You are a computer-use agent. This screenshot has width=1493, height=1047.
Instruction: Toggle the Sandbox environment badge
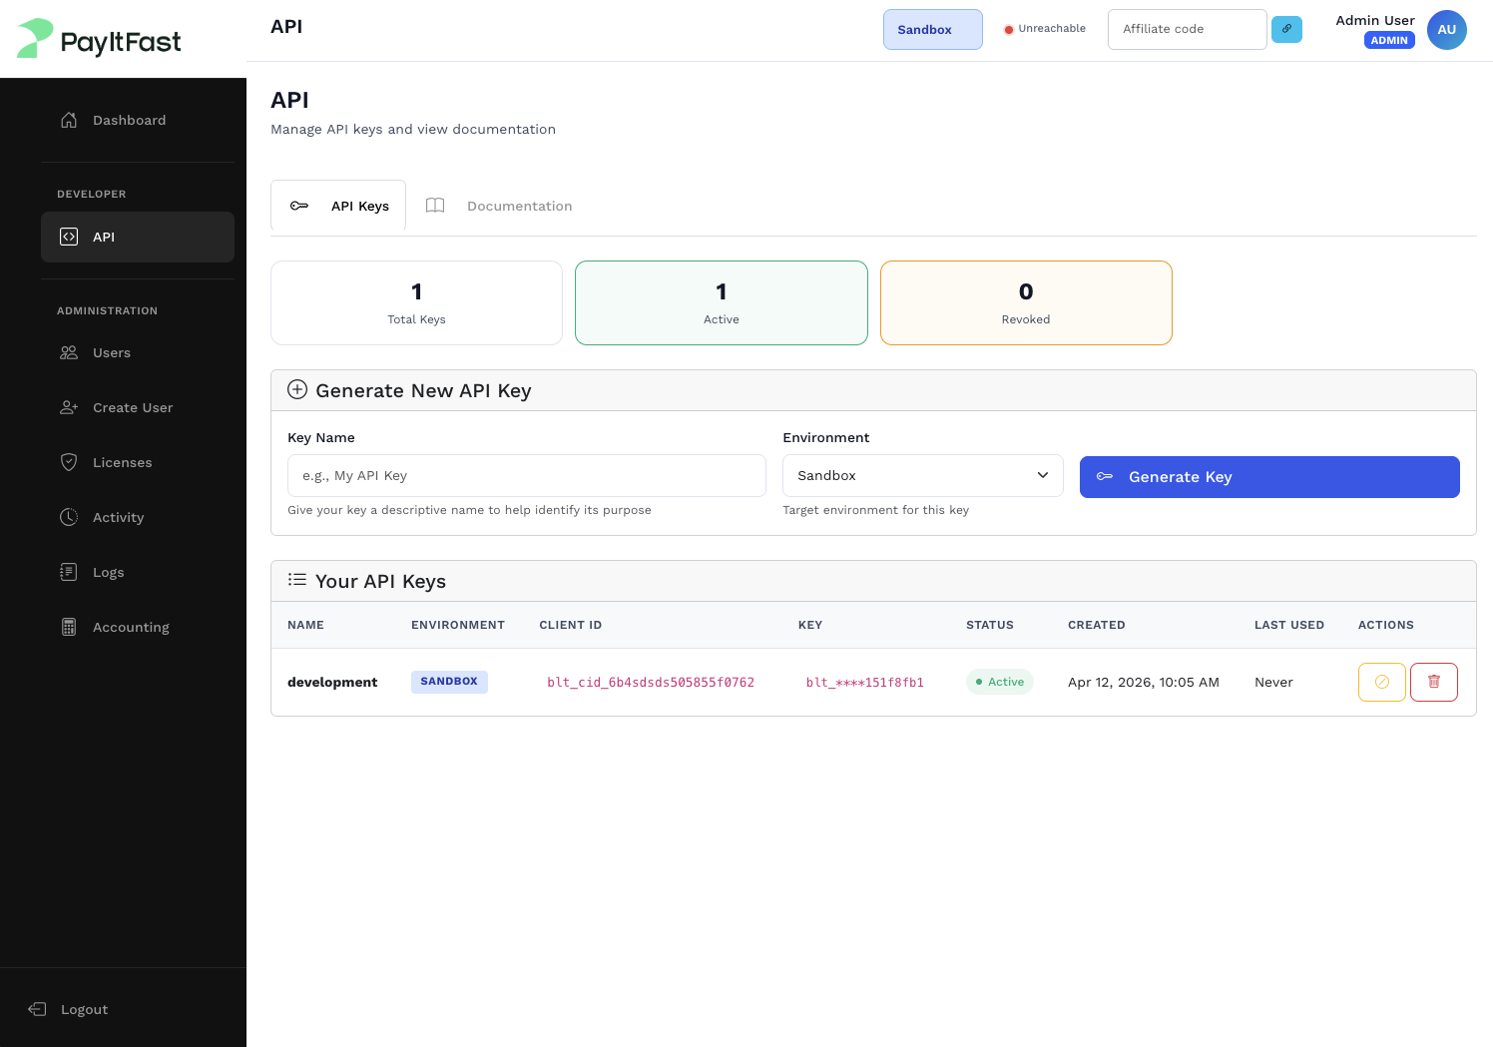(932, 29)
